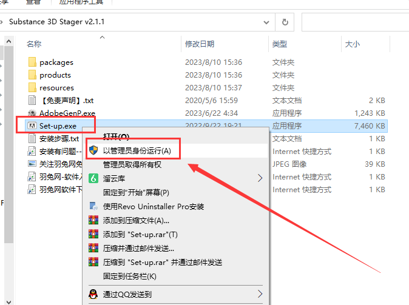Viewport: 409px width, 305px height.
Task: Click the packages folder icon
Action: point(32,62)
